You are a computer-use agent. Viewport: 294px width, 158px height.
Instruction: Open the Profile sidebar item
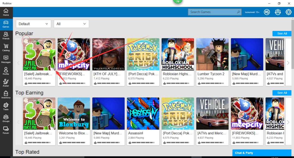tap(6, 71)
